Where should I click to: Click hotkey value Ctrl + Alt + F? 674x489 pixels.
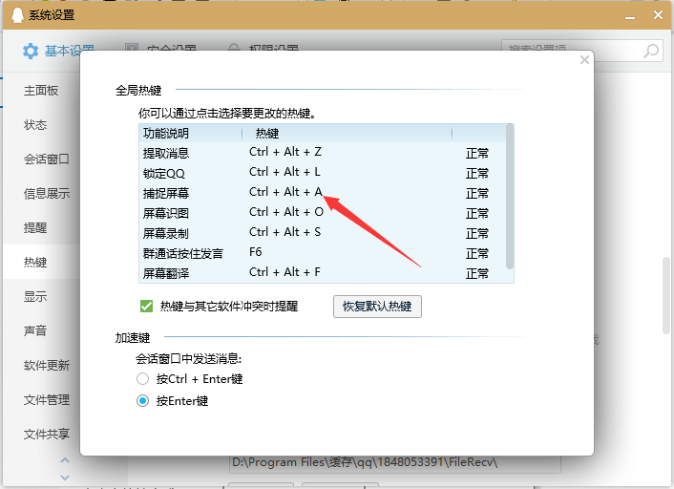[x=284, y=272]
